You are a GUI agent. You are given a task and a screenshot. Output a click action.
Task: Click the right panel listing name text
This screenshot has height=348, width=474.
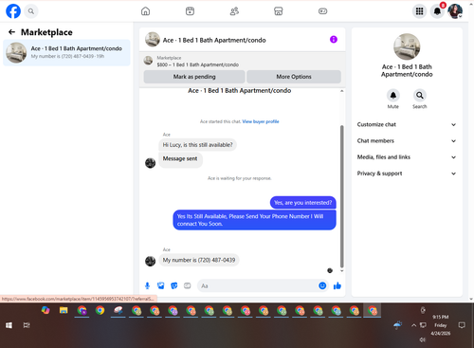[x=407, y=70]
